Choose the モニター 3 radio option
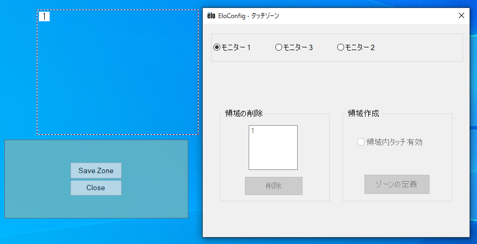This screenshot has width=477, height=244. point(279,47)
